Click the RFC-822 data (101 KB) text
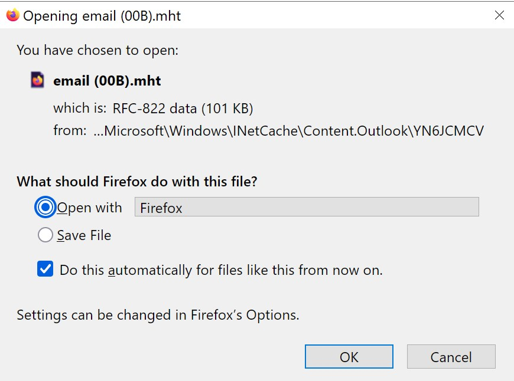514x381 pixels. [x=183, y=109]
